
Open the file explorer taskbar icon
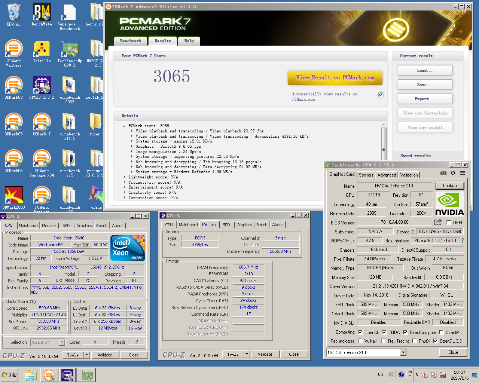[x=31, y=375]
